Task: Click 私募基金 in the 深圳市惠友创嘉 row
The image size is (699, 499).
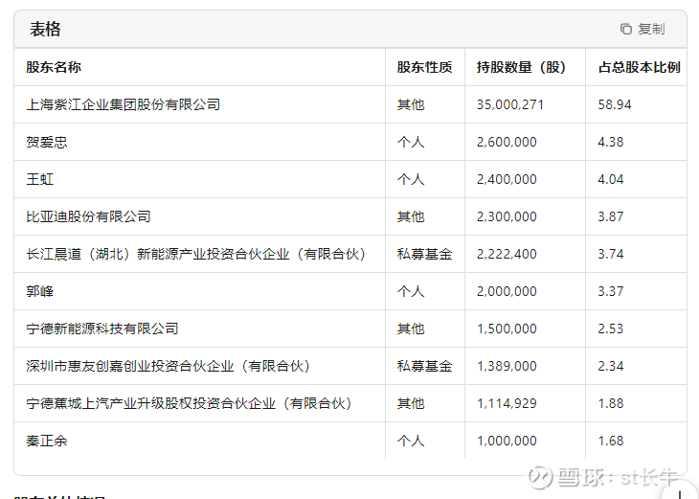Action: (x=424, y=366)
